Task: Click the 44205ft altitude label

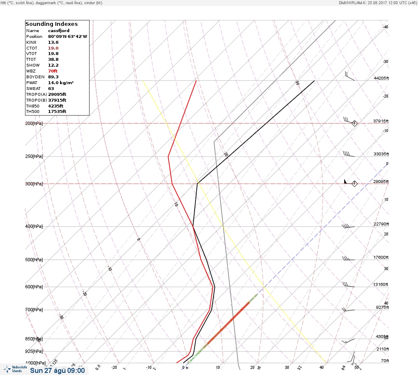Action: [x=381, y=78]
